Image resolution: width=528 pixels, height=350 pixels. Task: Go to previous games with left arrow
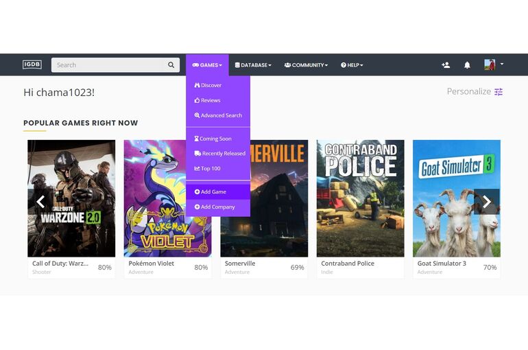pos(40,202)
